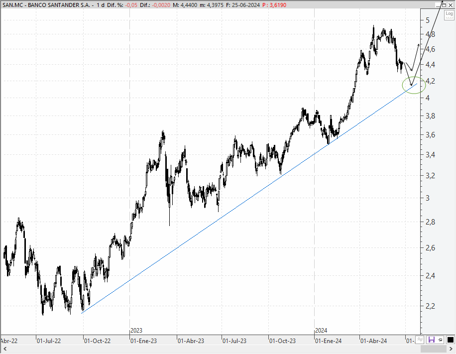Click the price axis label 4

tap(427, 98)
